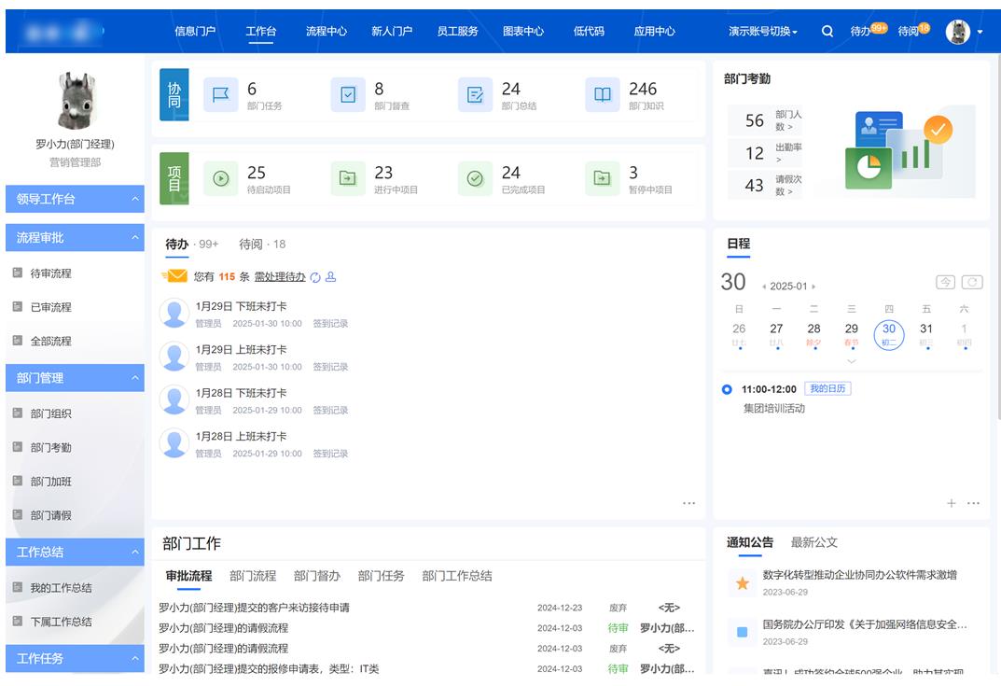The width and height of the screenshot is (1001, 686).
Task: Switch to the 部门督办 tab
Action: point(316,576)
